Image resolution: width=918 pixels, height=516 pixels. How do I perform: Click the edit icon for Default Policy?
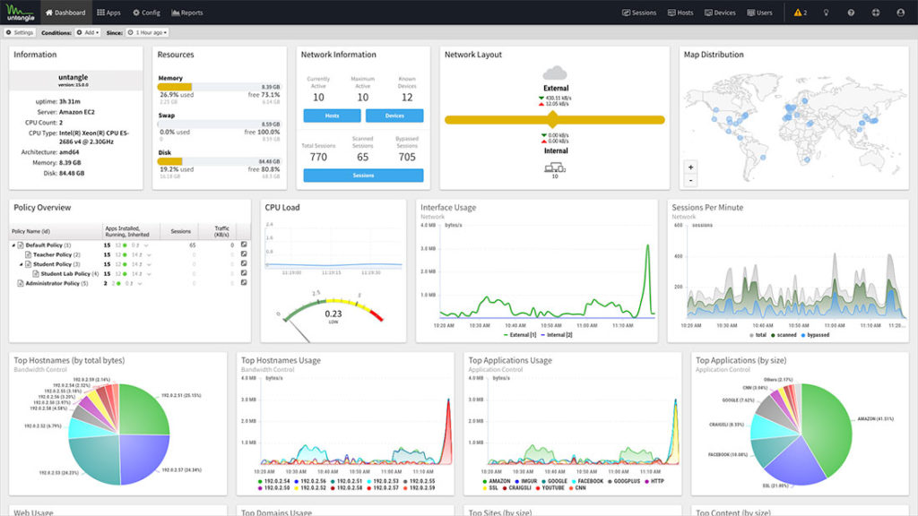coord(245,245)
